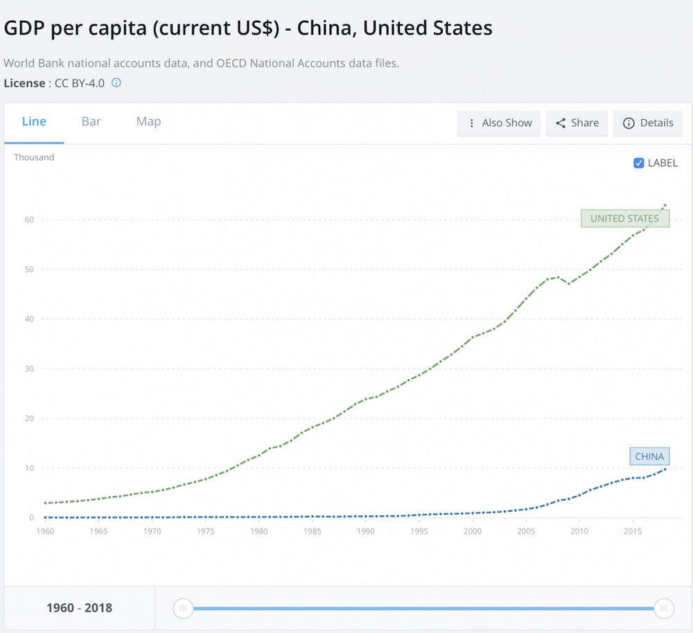Grab the left year range slider handle
Screen dimensions: 693x633
pos(183,609)
